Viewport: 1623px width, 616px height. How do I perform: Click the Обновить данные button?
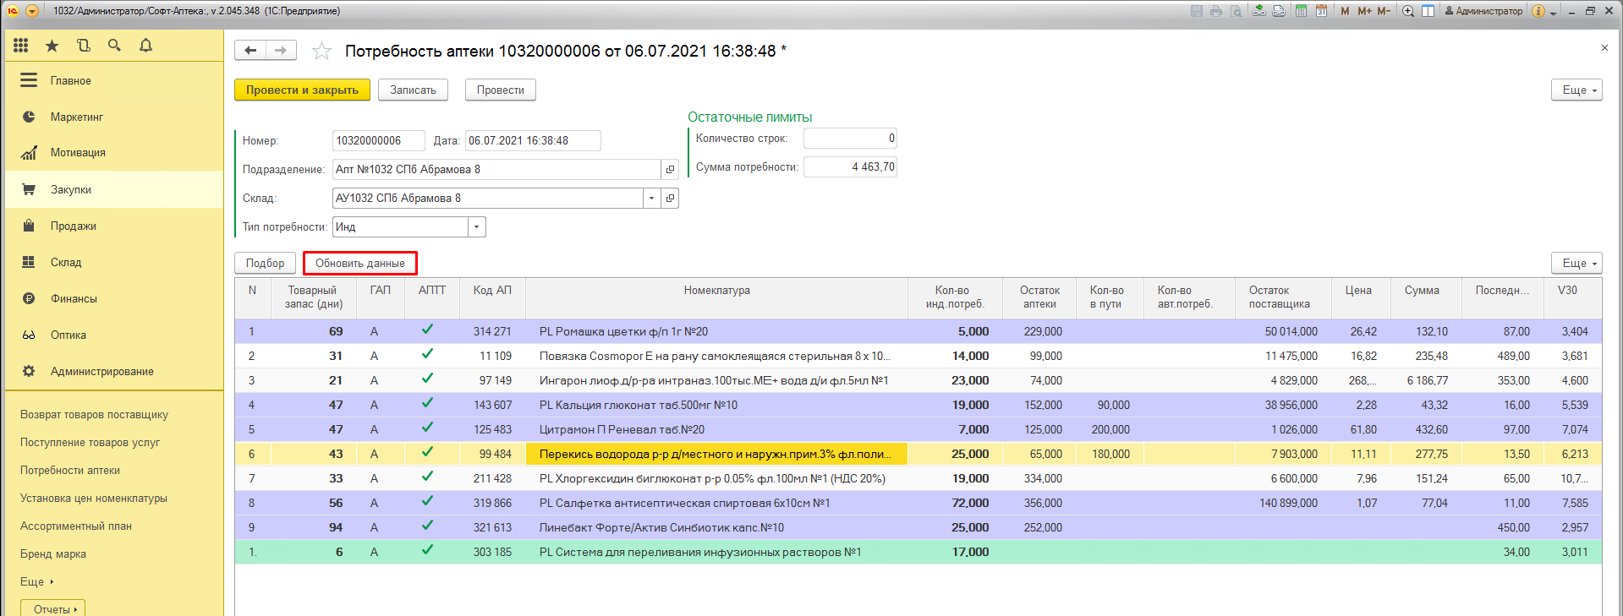point(360,264)
